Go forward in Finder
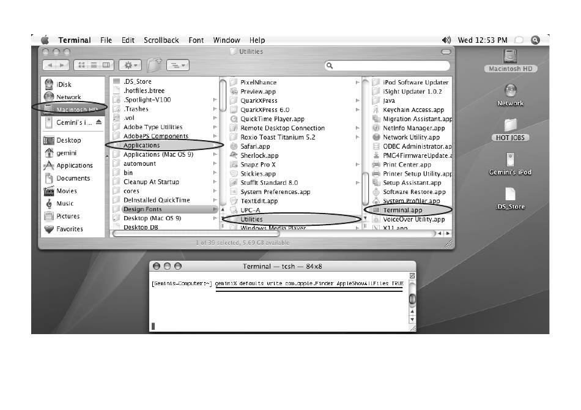 tap(62, 65)
